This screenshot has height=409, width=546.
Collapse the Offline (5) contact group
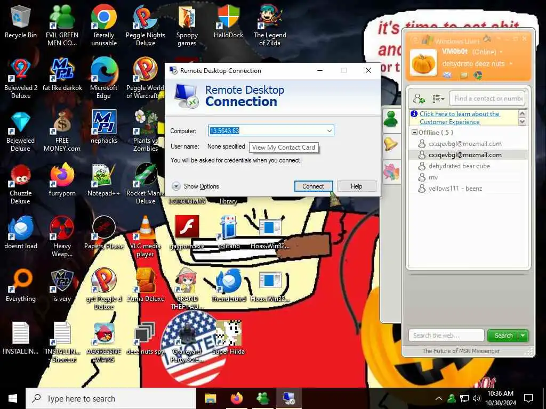[414, 133]
